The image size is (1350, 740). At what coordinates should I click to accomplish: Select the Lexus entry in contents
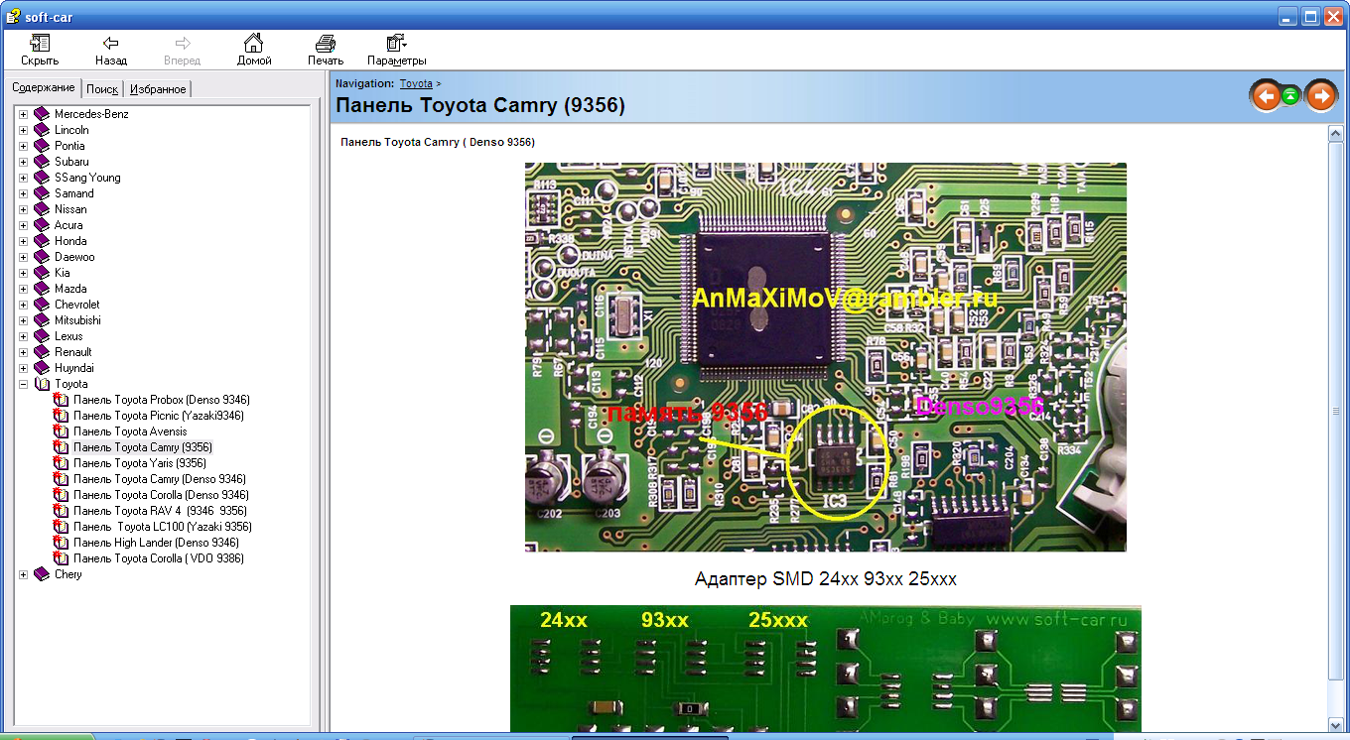coord(68,336)
